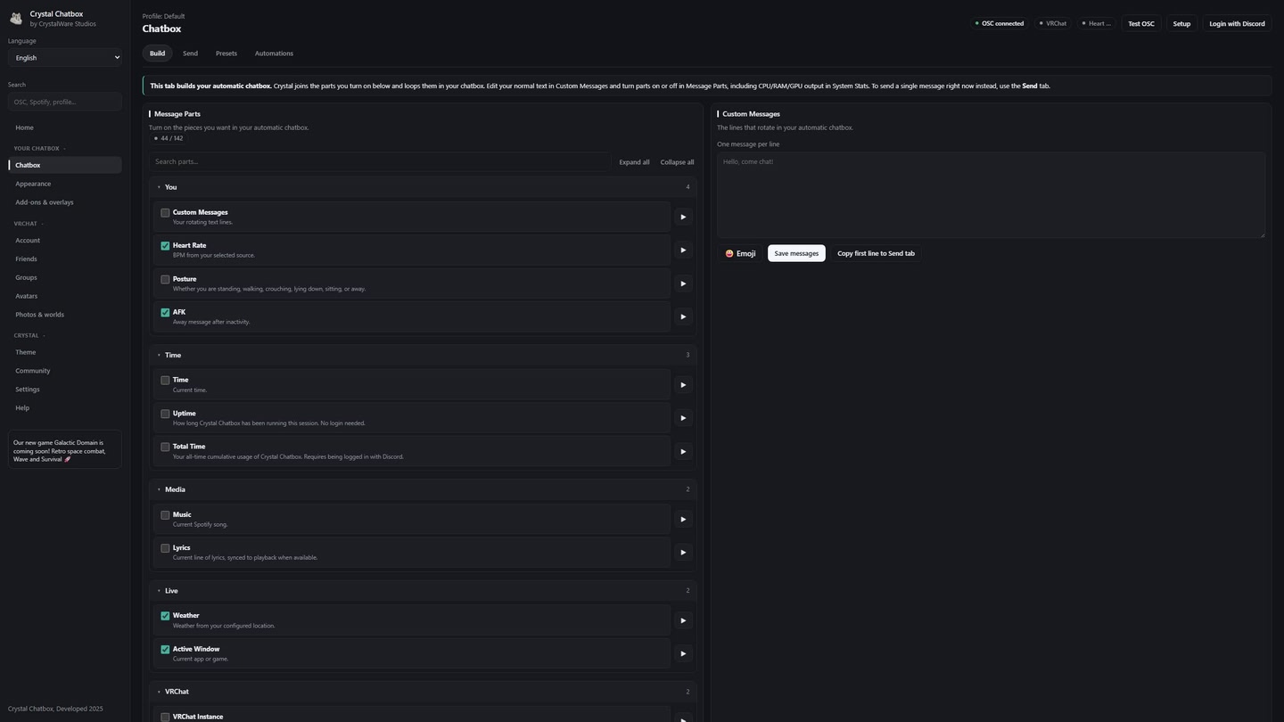This screenshot has width=1284, height=722.
Task: Click Save messages button
Action: [x=796, y=253]
